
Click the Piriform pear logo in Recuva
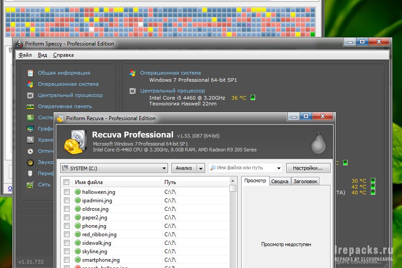point(318,143)
